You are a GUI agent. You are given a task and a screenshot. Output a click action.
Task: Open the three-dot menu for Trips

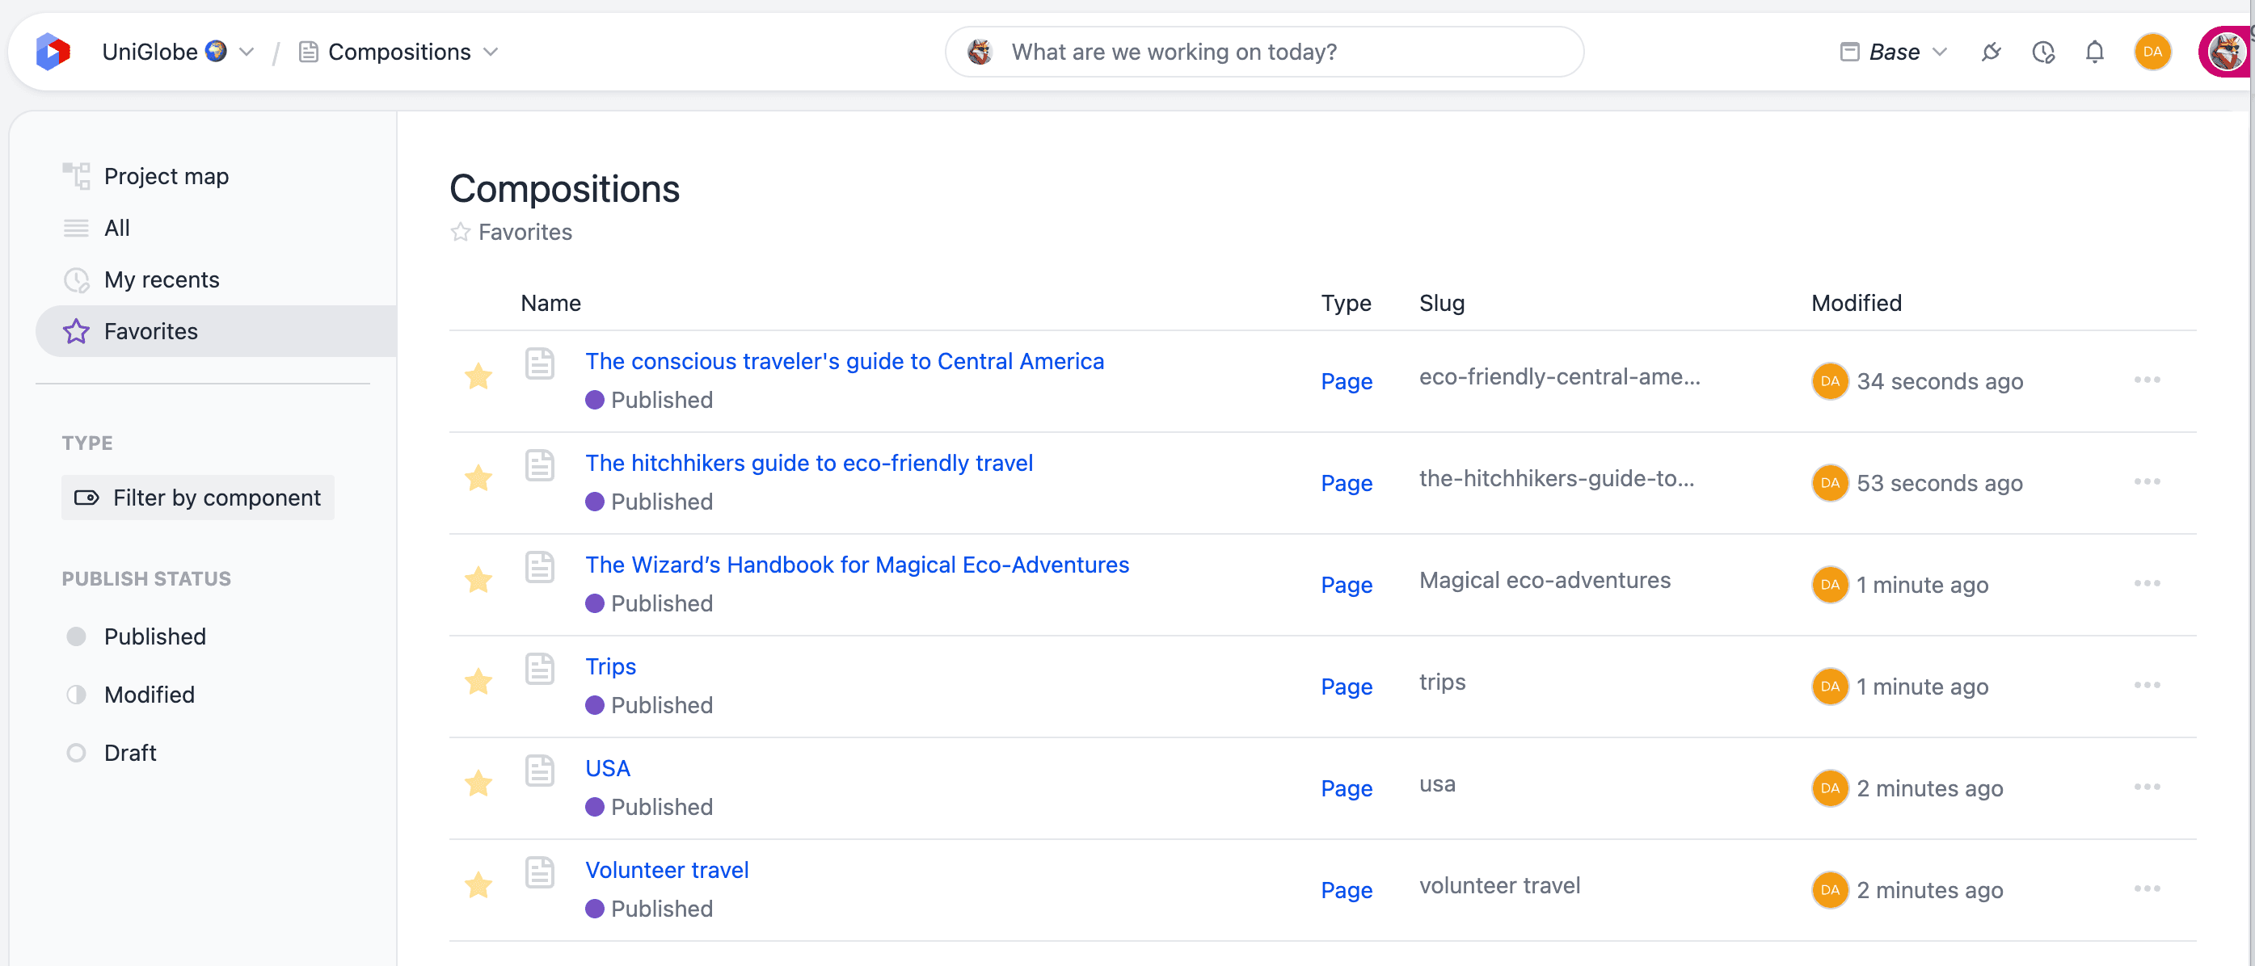[2147, 684]
